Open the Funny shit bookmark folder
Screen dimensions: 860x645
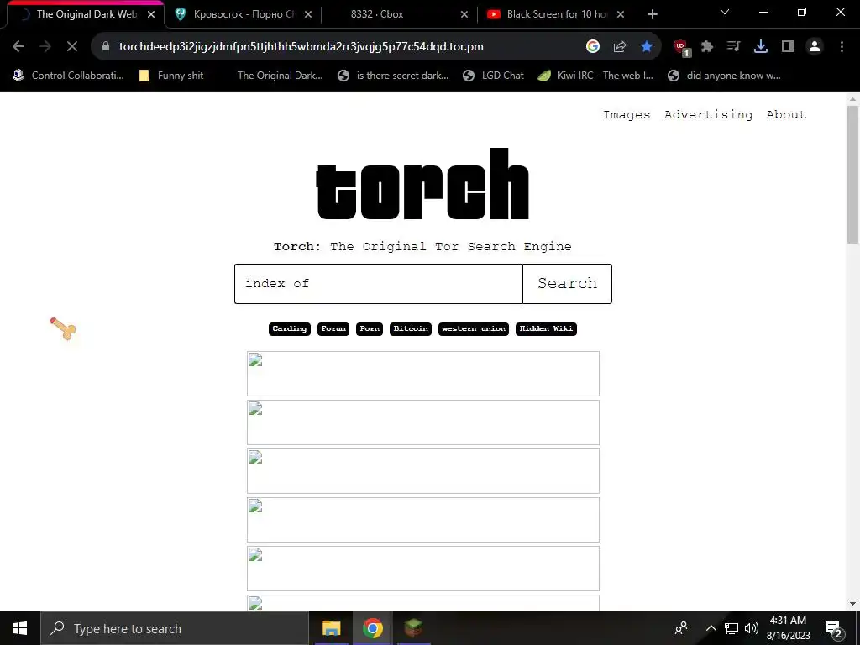tap(171, 76)
